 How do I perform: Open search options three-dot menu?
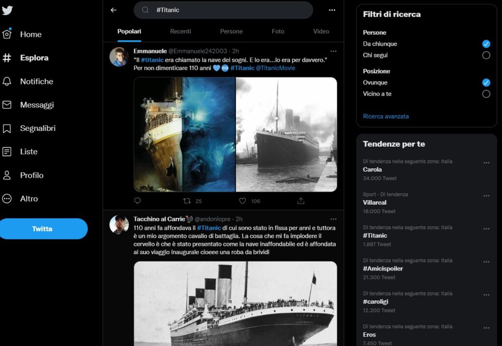click(332, 10)
